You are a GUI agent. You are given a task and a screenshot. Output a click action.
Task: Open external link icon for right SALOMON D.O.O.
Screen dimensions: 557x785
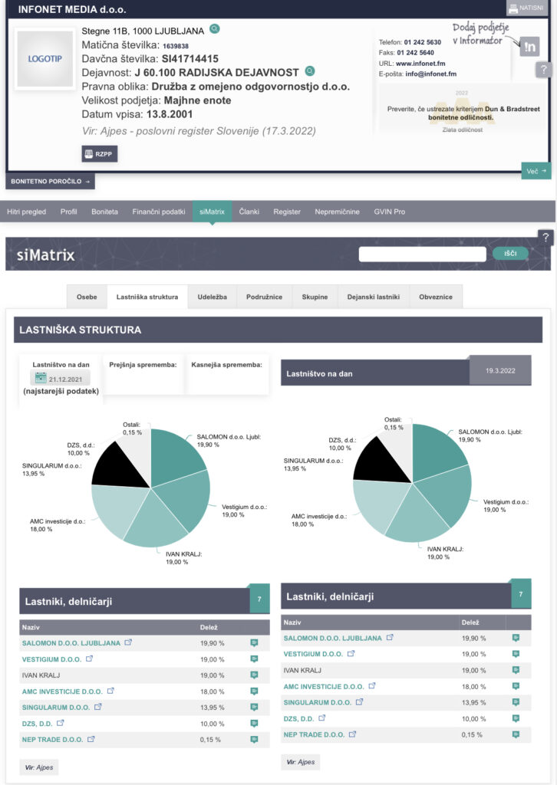point(390,637)
